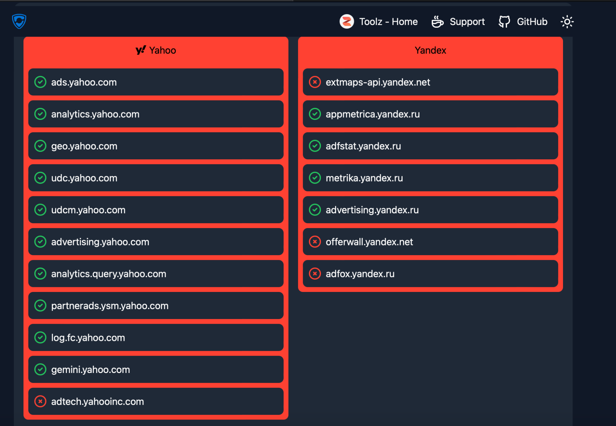The image size is (616, 426).
Task: Click red X icon beside adtech.yahooinc.com
Action: coord(40,401)
